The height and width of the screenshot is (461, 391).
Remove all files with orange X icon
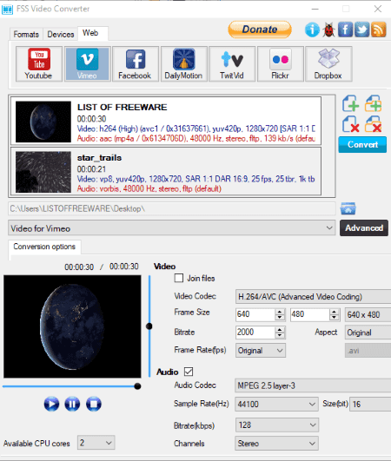coord(374,124)
